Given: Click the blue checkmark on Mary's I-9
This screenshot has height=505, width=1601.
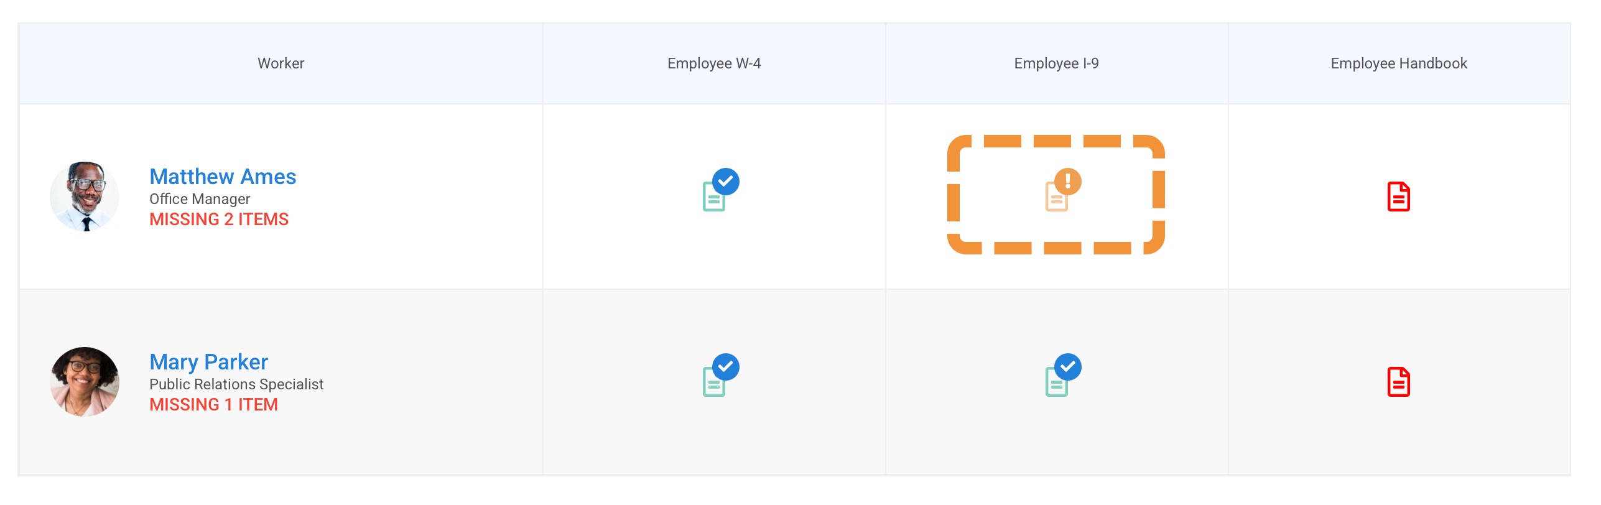Looking at the screenshot, I should 1067,367.
